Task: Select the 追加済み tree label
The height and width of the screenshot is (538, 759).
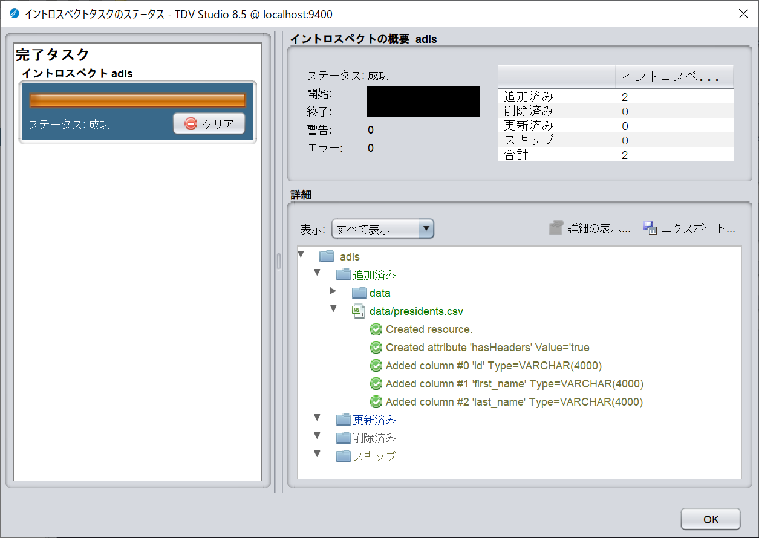Action: tap(374, 275)
